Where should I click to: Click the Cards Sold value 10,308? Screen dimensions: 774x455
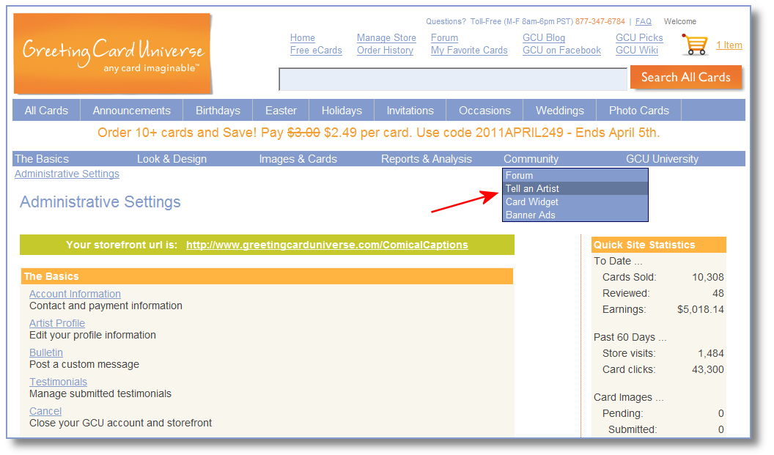[x=708, y=278]
